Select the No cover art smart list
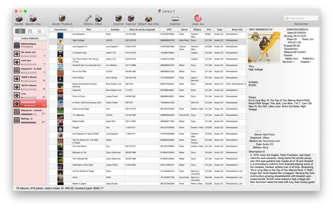This screenshot has width=333, height=208. coord(30,54)
